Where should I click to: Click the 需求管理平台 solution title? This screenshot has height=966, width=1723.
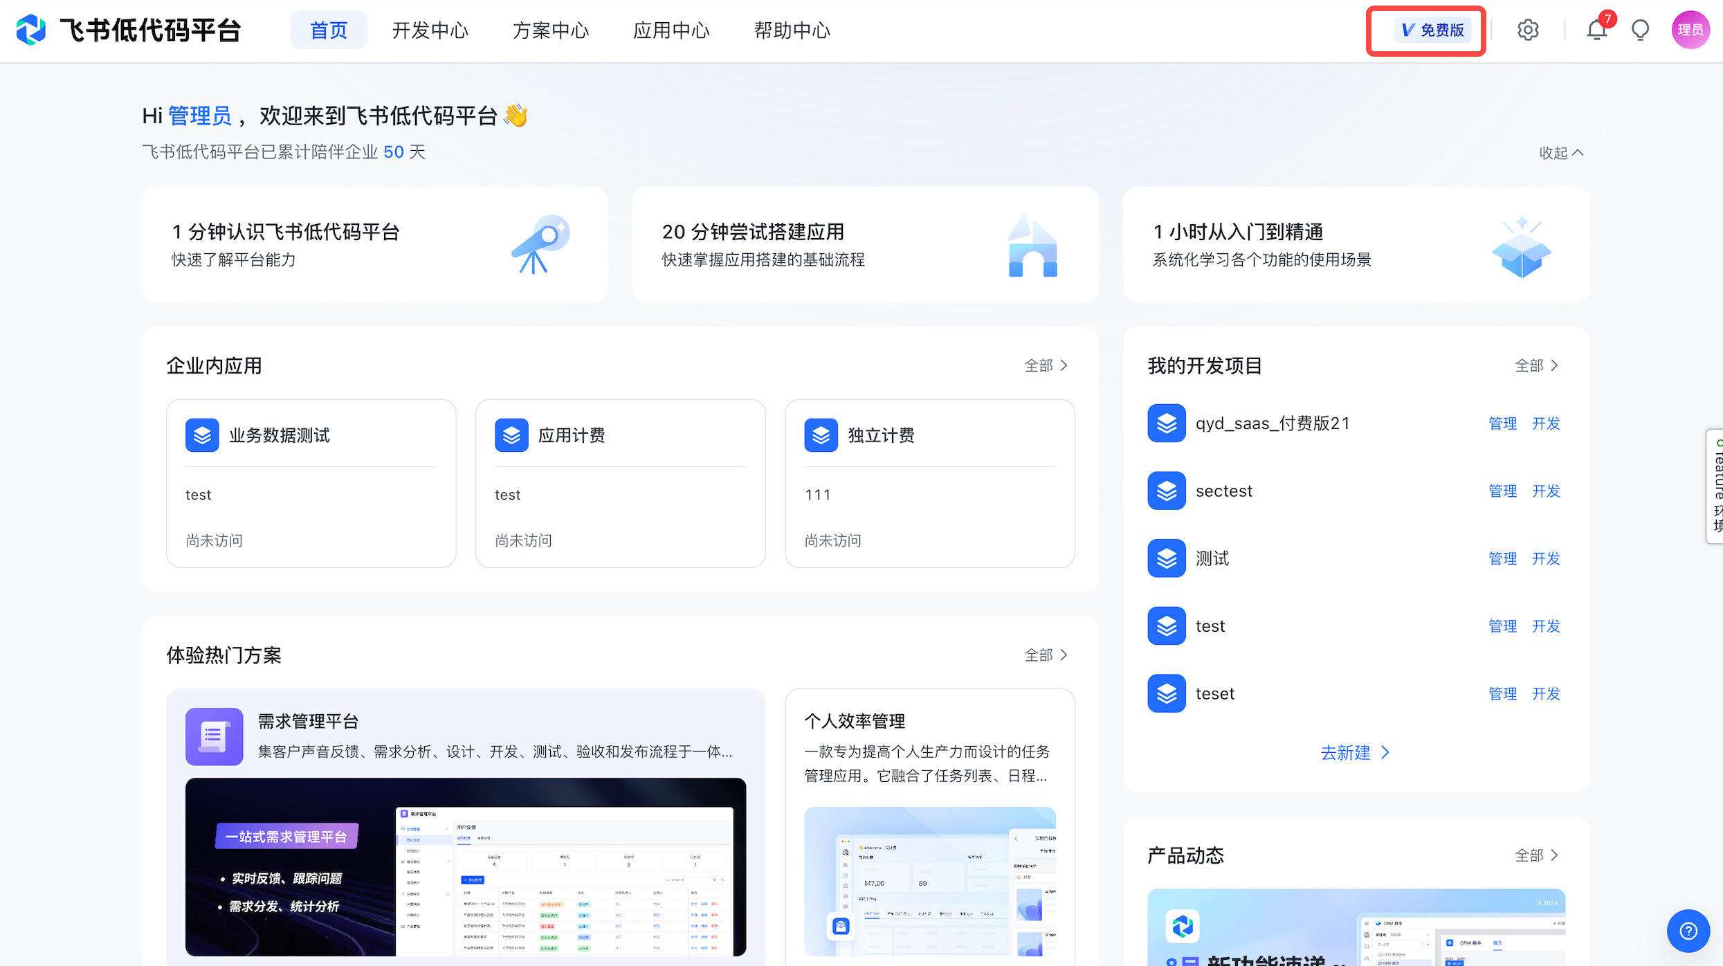coord(308,722)
